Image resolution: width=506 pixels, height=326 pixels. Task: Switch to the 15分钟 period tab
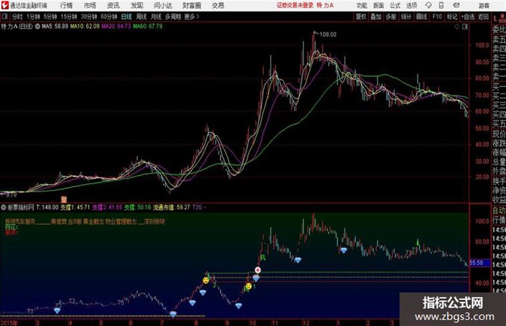pyautogui.click(x=69, y=17)
